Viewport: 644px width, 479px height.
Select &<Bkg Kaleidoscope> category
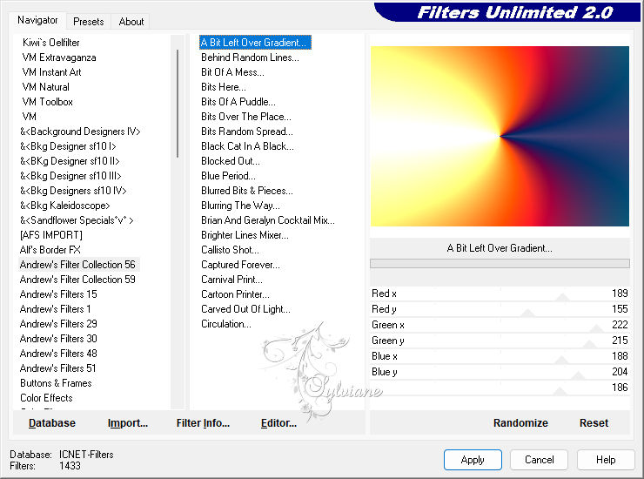coord(65,206)
